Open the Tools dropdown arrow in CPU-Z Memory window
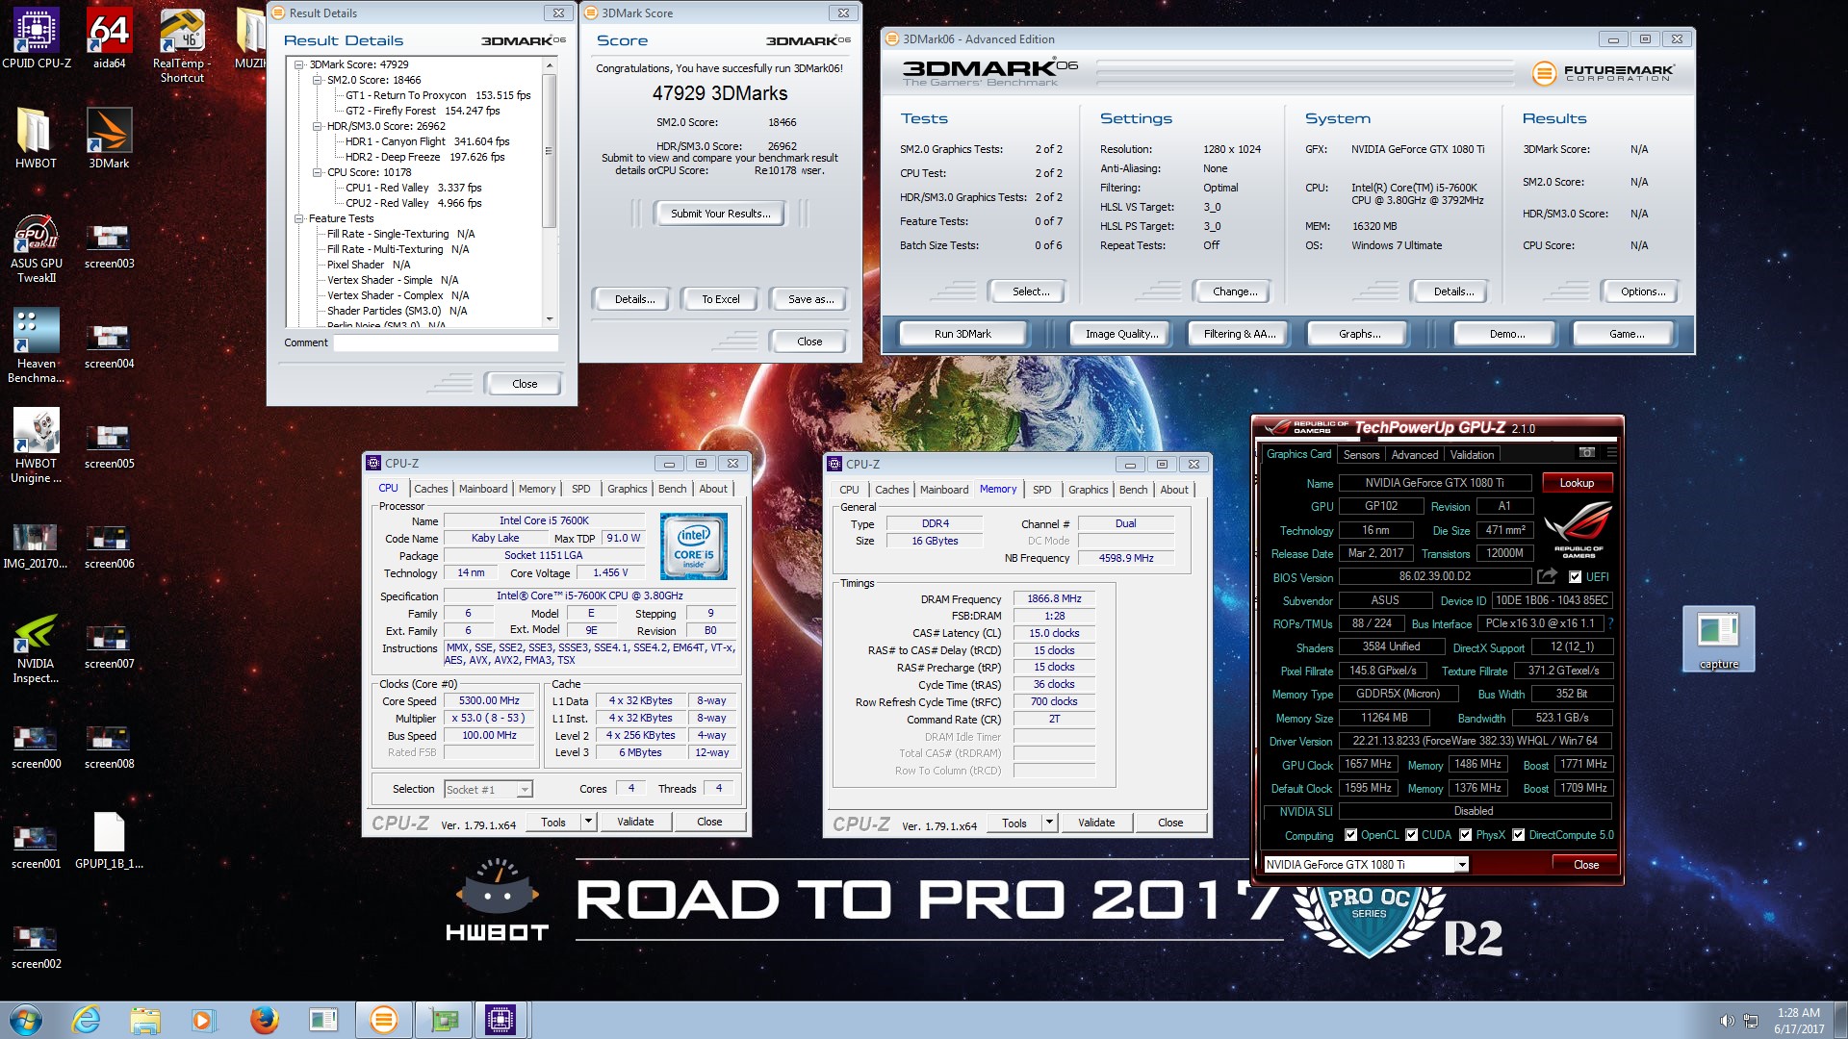This screenshot has width=1848, height=1039. (1049, 823)
